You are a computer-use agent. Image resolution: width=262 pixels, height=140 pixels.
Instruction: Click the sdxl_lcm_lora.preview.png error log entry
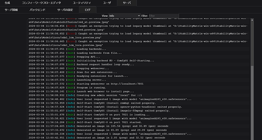tap(138, 36)
